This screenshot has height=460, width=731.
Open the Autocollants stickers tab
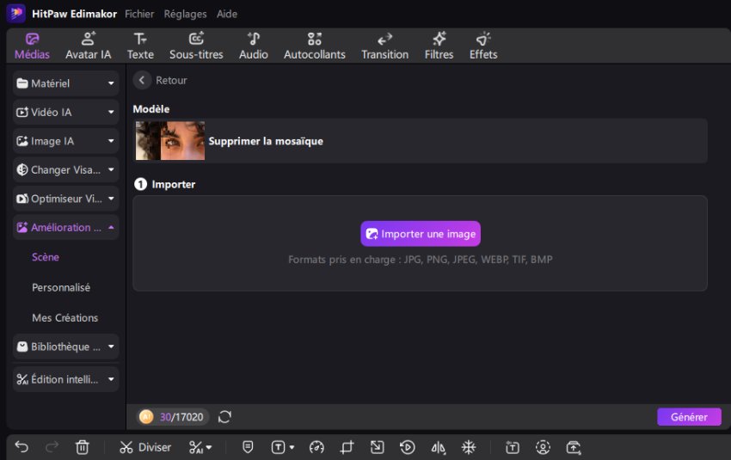click(x=315, y=46)
